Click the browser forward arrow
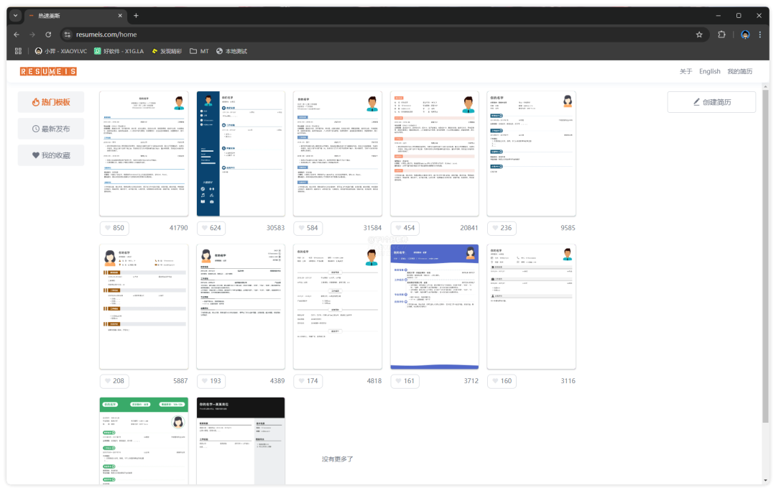The height and width of the screenshot is (491, 776). [32, 35]
